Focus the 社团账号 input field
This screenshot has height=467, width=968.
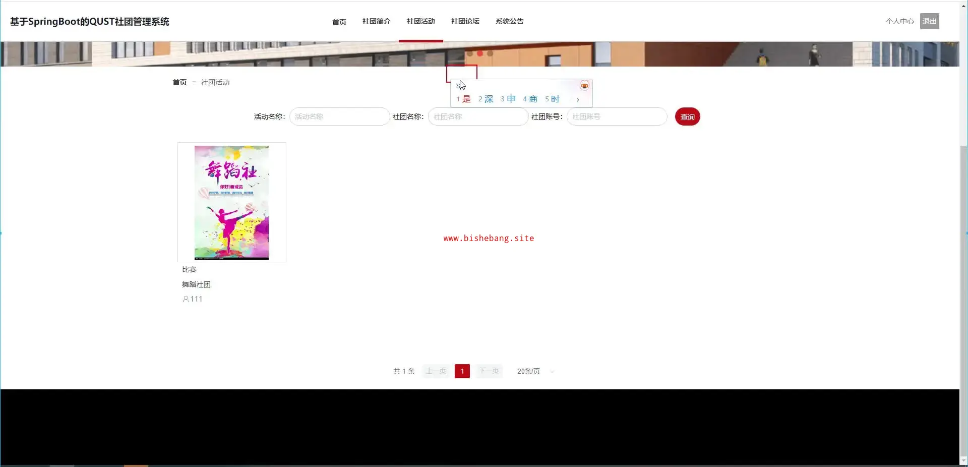point(617,116)
